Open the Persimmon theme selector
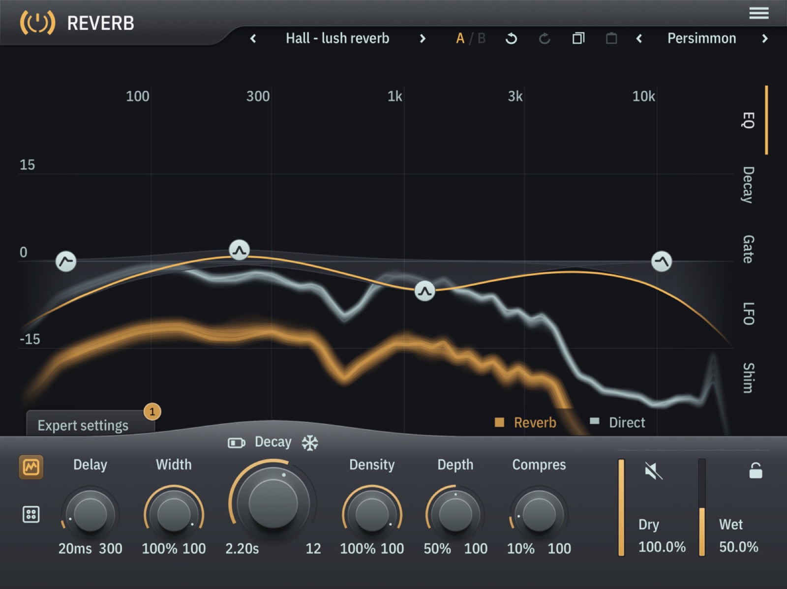The height and width of the screenshot is (589, 787). click(701, 38)
